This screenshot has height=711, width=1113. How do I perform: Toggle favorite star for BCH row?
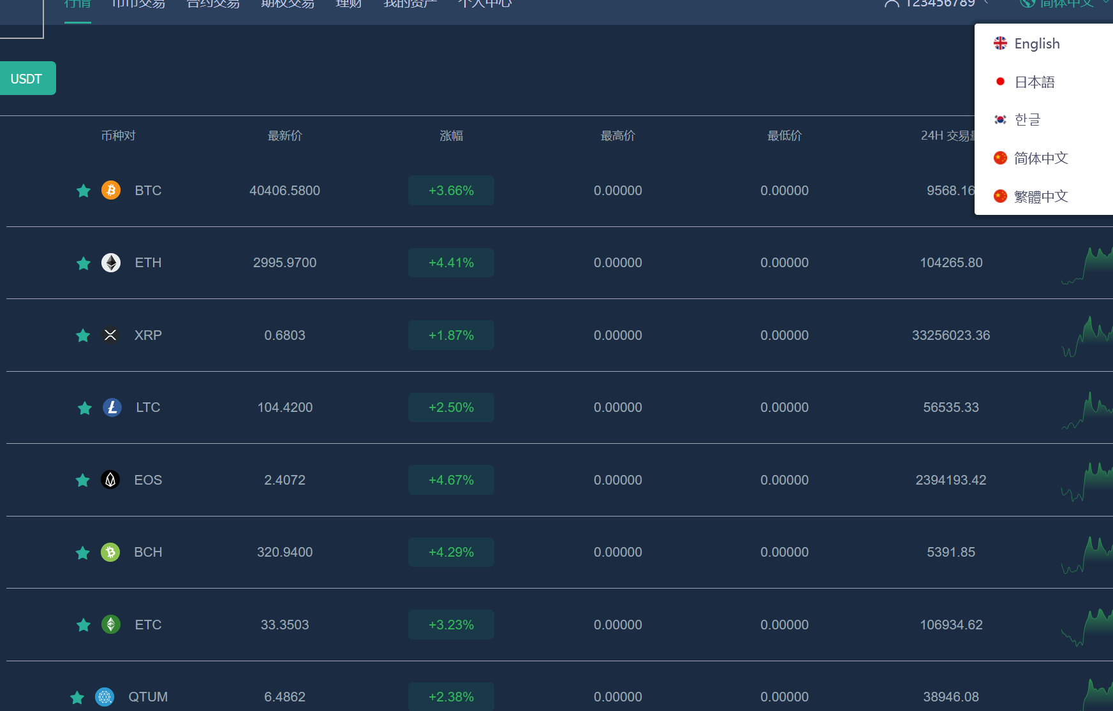coord(83,553)
